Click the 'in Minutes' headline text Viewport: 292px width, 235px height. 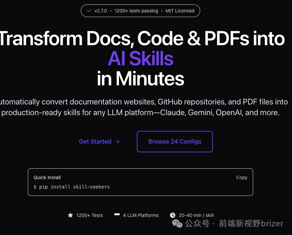point(140,79)
